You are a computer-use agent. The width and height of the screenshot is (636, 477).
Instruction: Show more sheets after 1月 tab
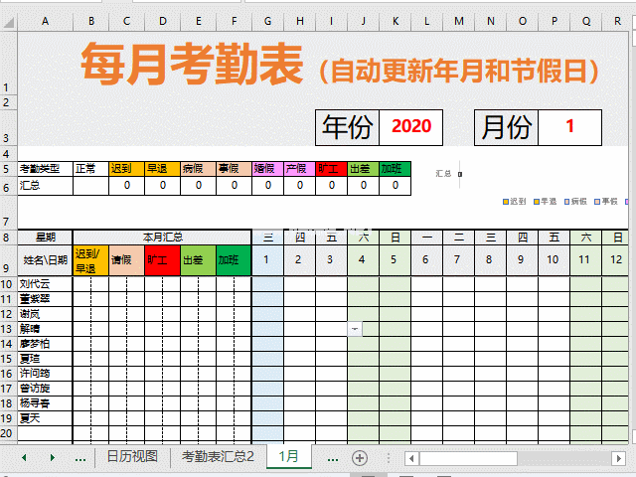(333, 459)
